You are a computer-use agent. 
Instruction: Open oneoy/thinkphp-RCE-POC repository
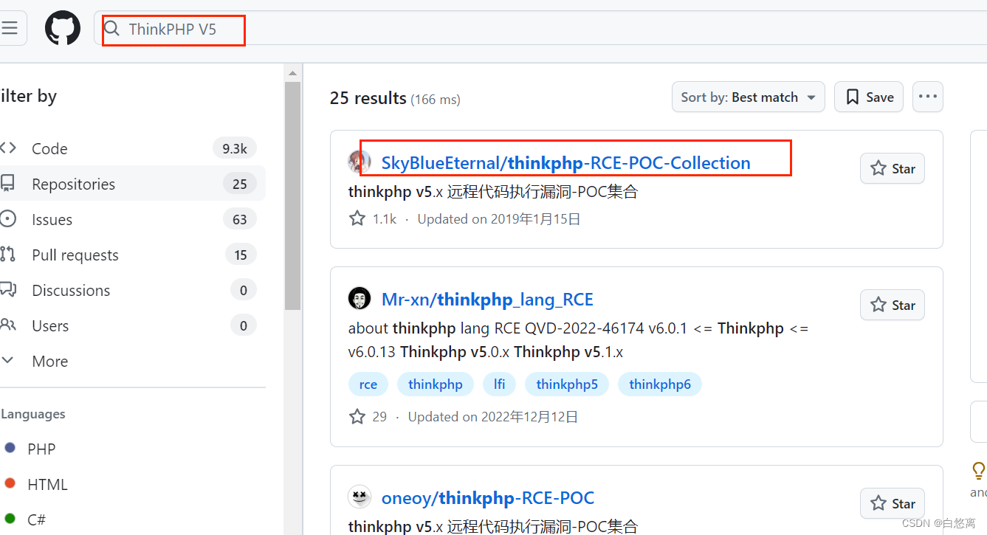click(x=487, y=497)
